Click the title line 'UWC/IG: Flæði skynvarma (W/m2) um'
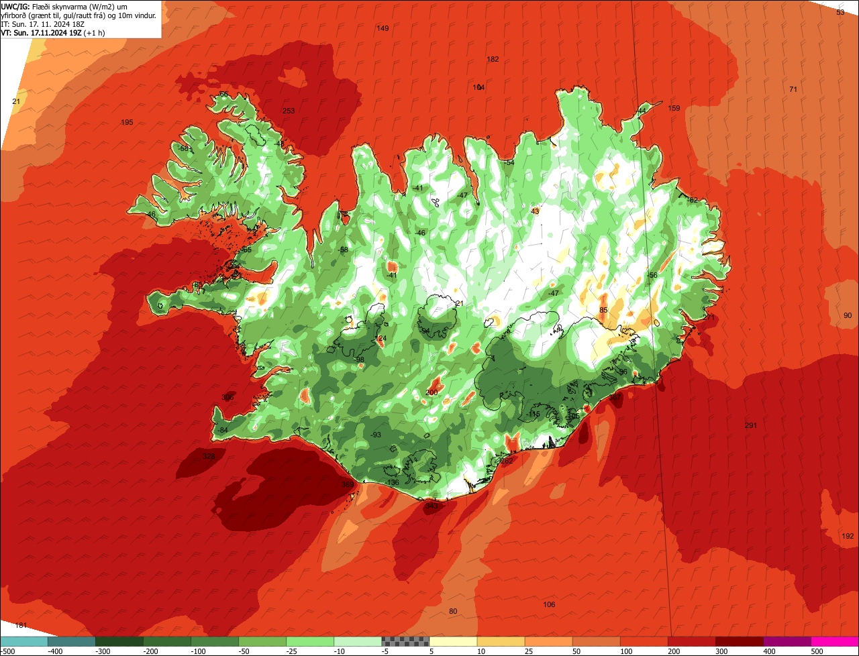The width and height of the screenshot is (859, 656). 64,6
